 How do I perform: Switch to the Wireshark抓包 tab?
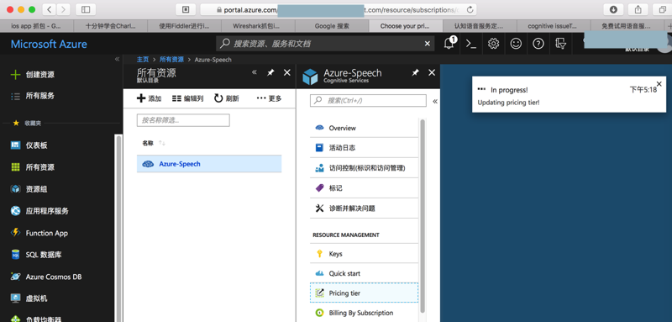coord(258,26)
